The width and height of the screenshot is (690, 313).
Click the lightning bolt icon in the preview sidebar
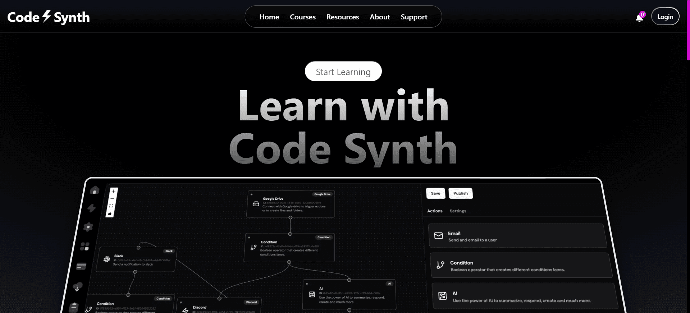tap(92, 208)
